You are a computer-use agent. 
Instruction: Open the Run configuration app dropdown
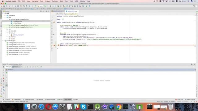pyautogui.click(x=41, y=6)
